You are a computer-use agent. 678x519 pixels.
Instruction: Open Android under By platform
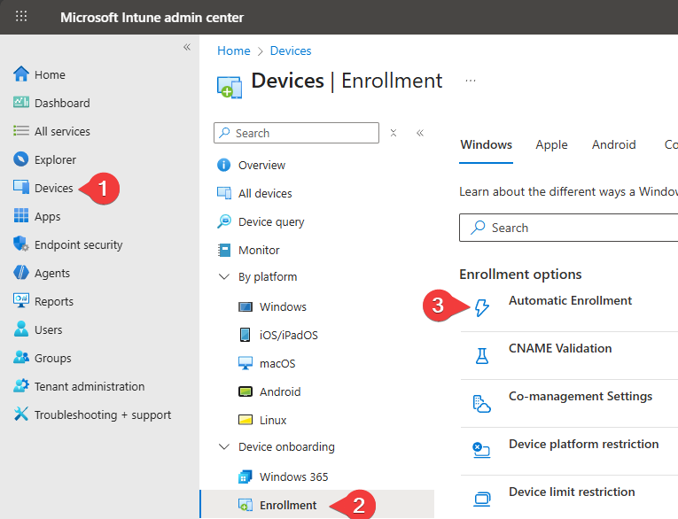pyautogui.click(x=280, y=391)
